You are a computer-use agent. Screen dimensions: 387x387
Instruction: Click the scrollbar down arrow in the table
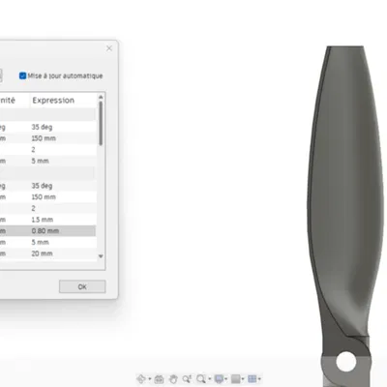click(x=101, y=256)
